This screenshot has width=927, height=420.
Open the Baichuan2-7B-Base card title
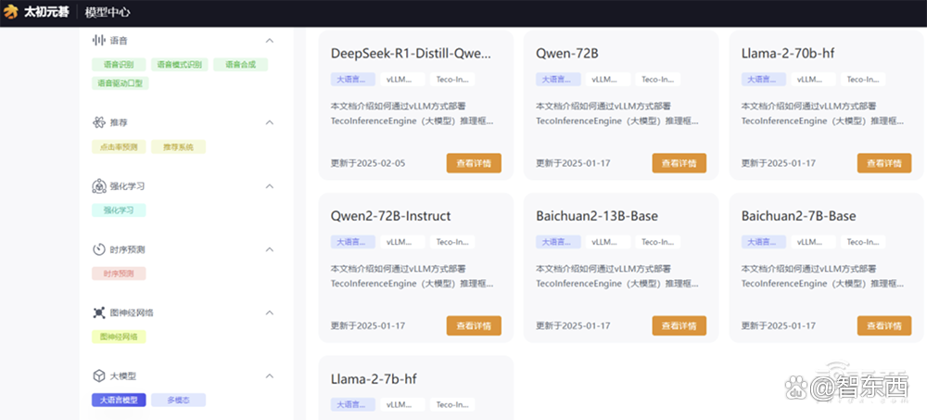coord(799,216)
